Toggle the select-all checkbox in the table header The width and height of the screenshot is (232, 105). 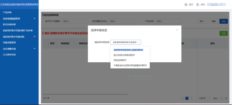point(45,43)
